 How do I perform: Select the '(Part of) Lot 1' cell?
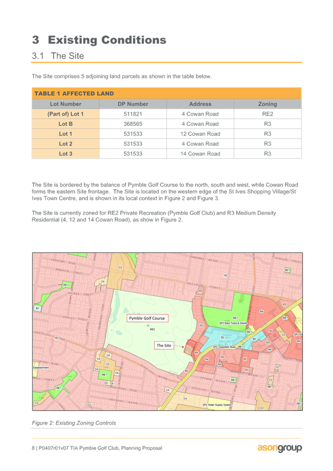tap(66, 114)
